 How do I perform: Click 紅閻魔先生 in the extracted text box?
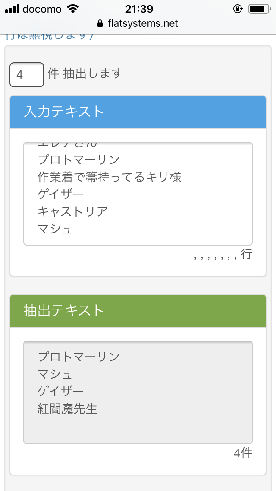tap(68, 408)
